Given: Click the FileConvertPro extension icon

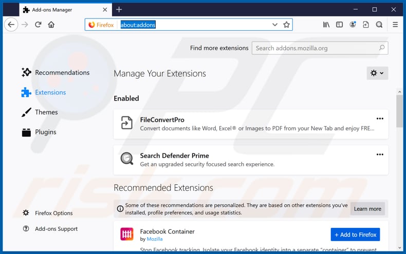Looking at the screenshot, I should point(127,123).
